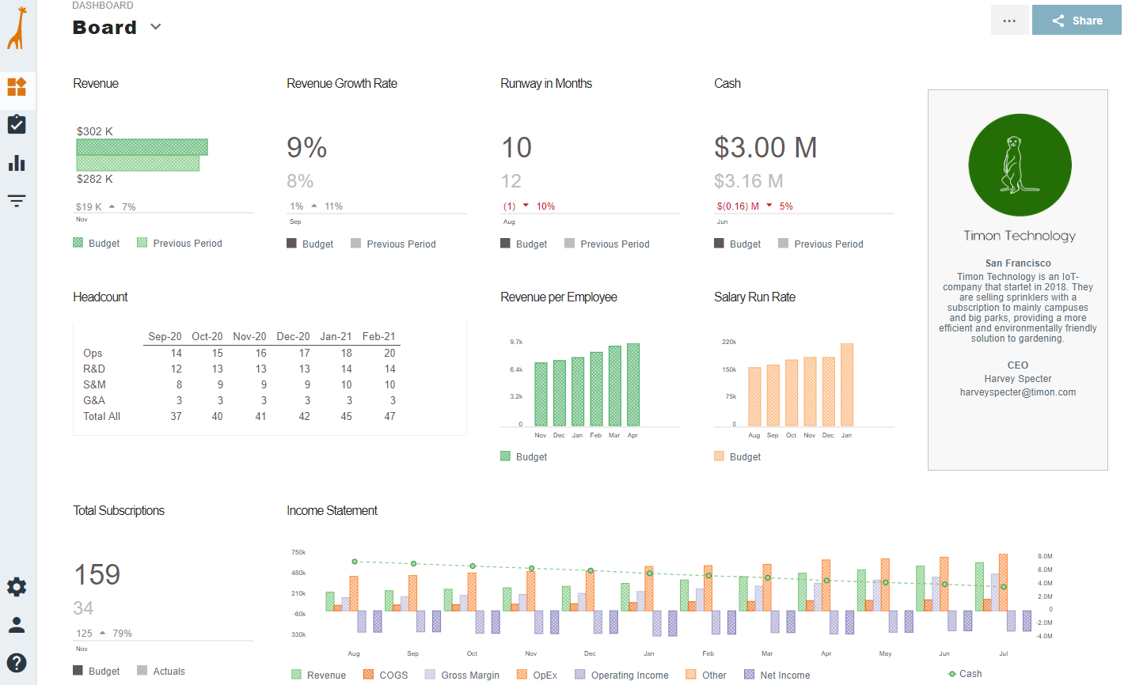Click the Share button
1128x685 pixels.
pyautogui.click(x=1077, y=21)
